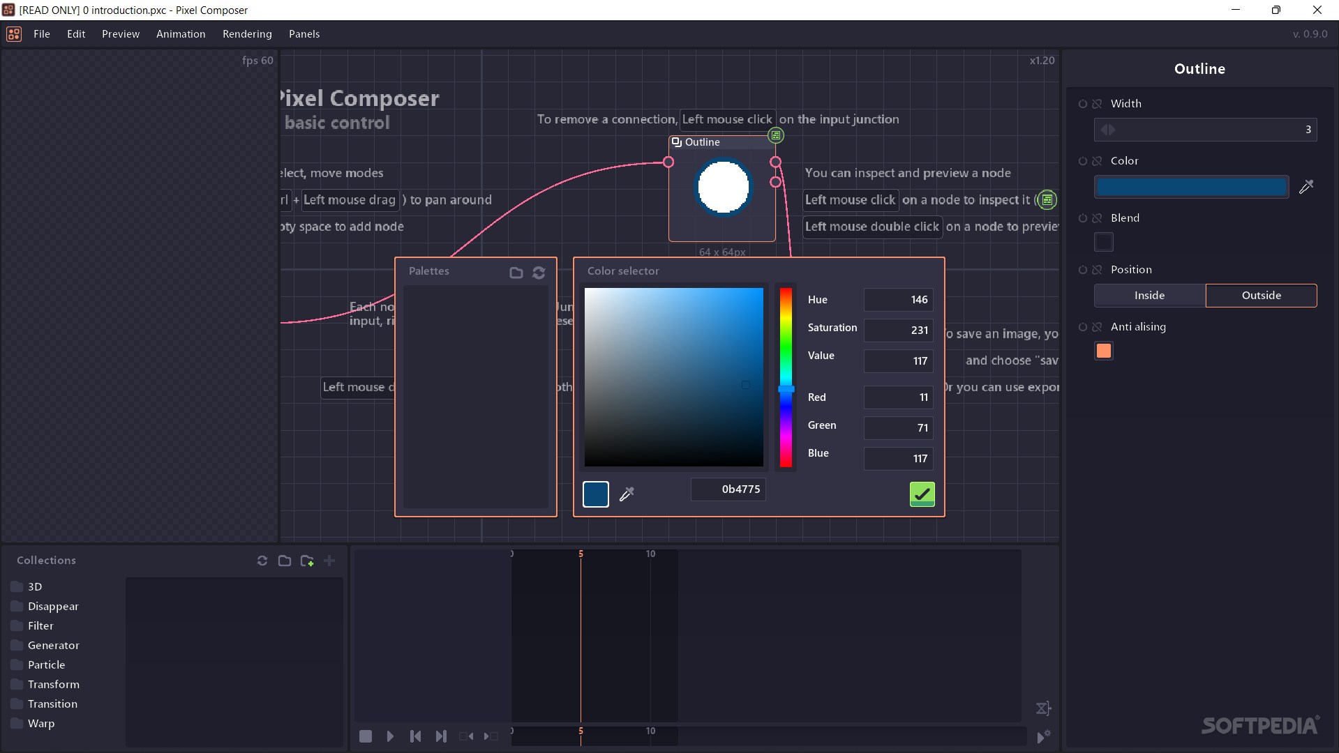Click the Red value field
This screenshot has height=753, width=1339.
(x=899, y=397)
